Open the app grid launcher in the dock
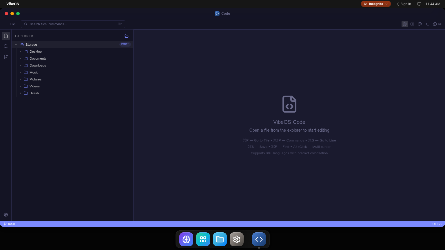Image resolution: width=445 pixels, height=250 pixels. tap(203, 239)
